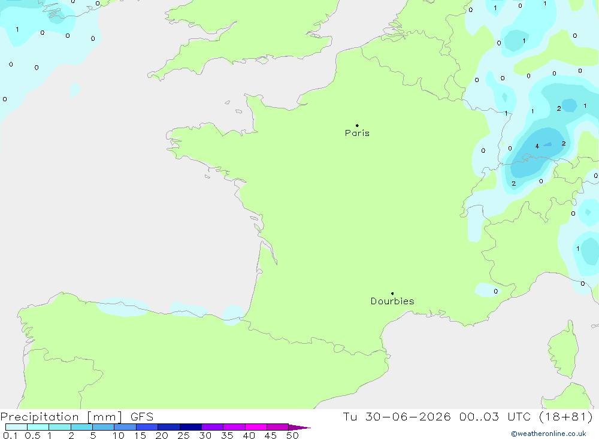Click the Dourbies location dot marker
Viewport: 599px width, 439px height.
pyautogui.click(x=392, y=293)
